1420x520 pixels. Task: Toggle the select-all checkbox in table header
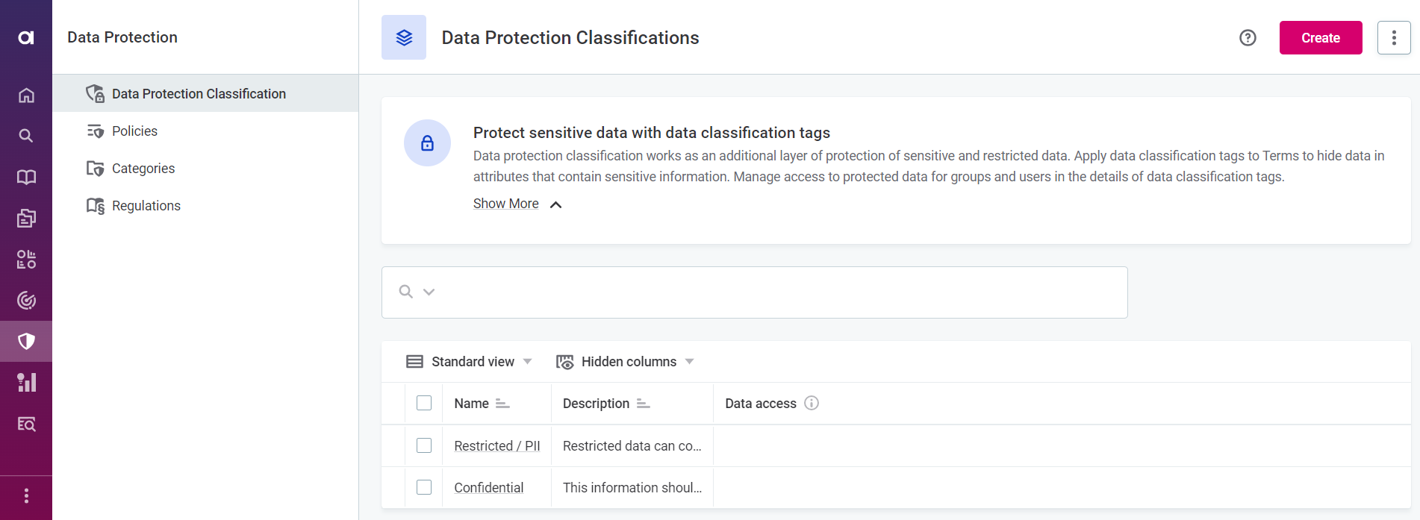point(424,403)
